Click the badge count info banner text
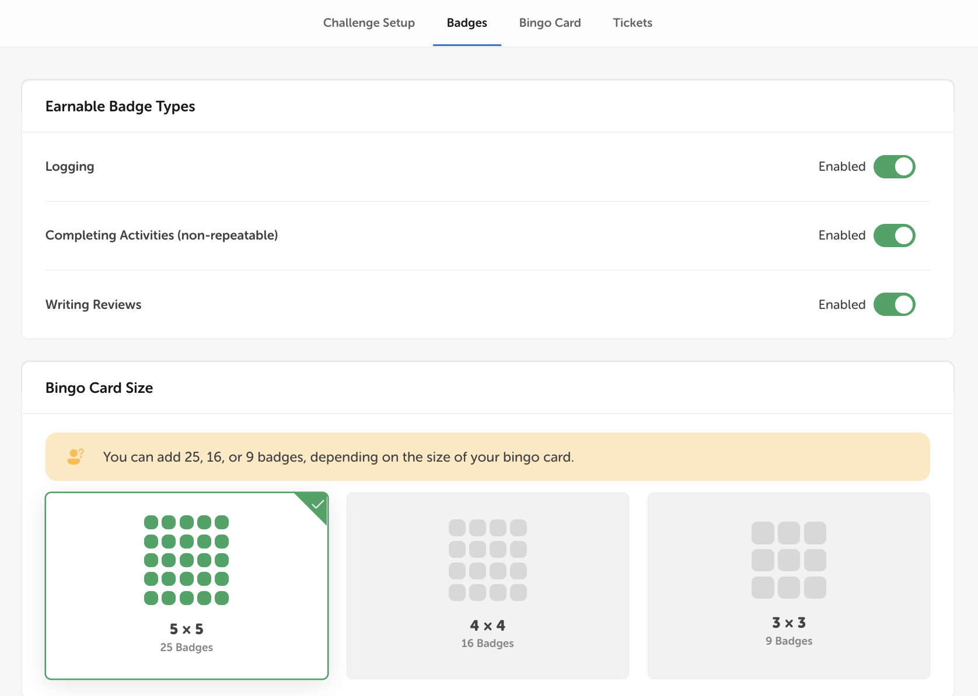Viewport: 978px width, 696px height. [x=338, y=457]
